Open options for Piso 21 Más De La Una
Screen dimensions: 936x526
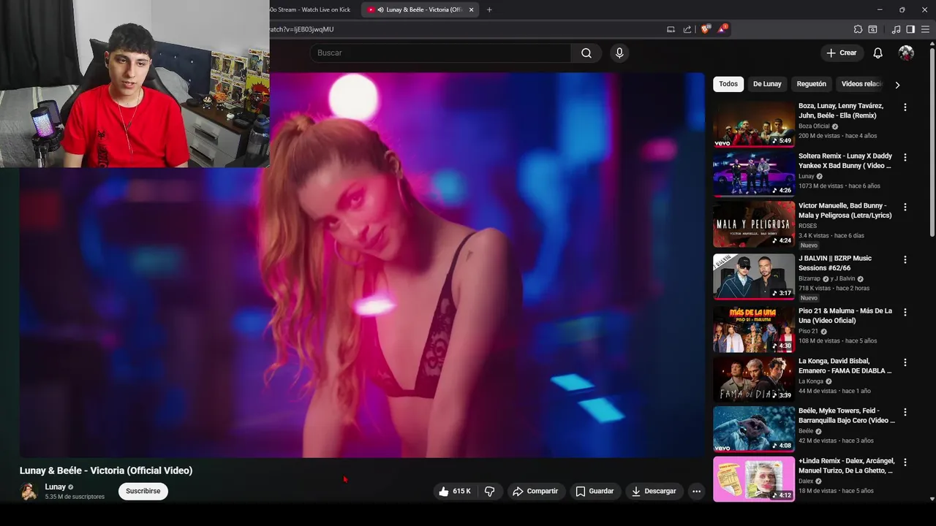[x=905, y=312]
